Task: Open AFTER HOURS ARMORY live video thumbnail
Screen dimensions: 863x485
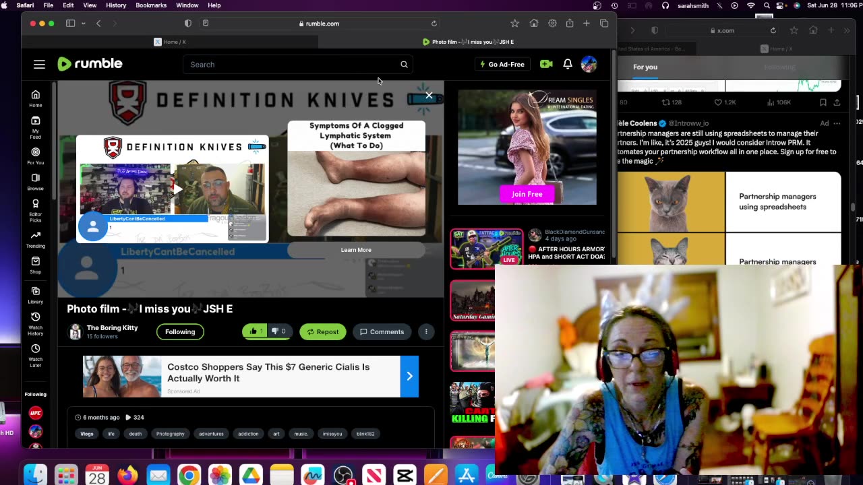Action: pos(486,249)
